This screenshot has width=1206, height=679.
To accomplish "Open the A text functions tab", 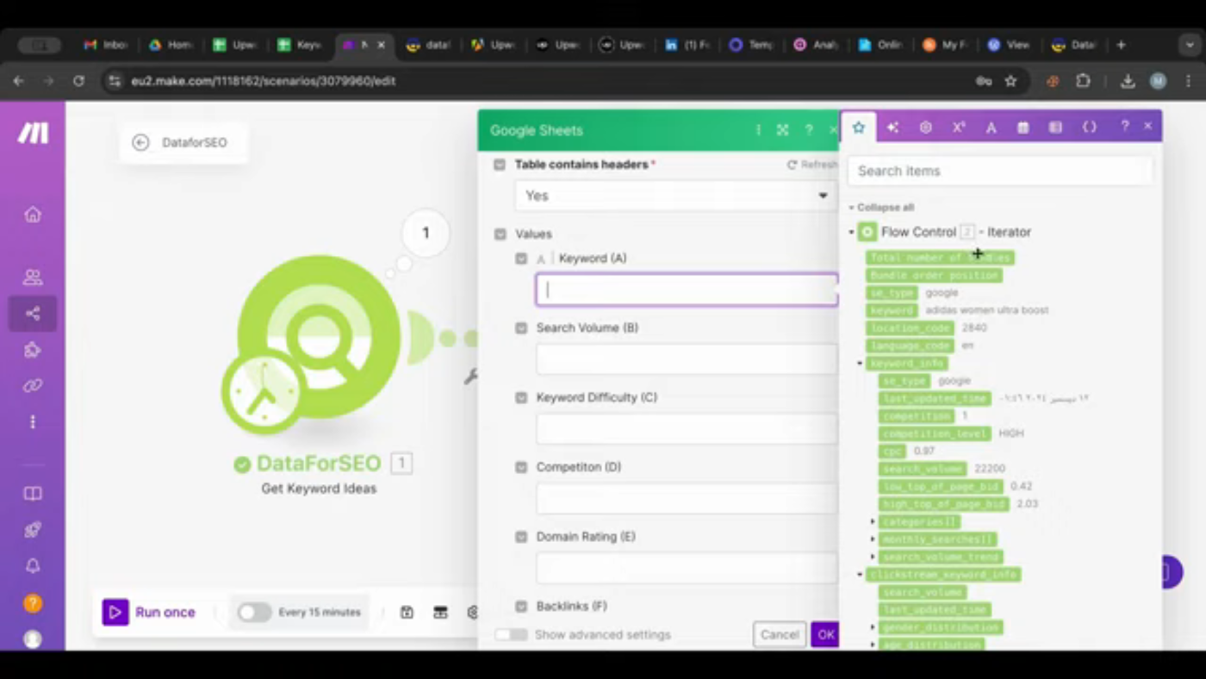I will pos(991,127).
